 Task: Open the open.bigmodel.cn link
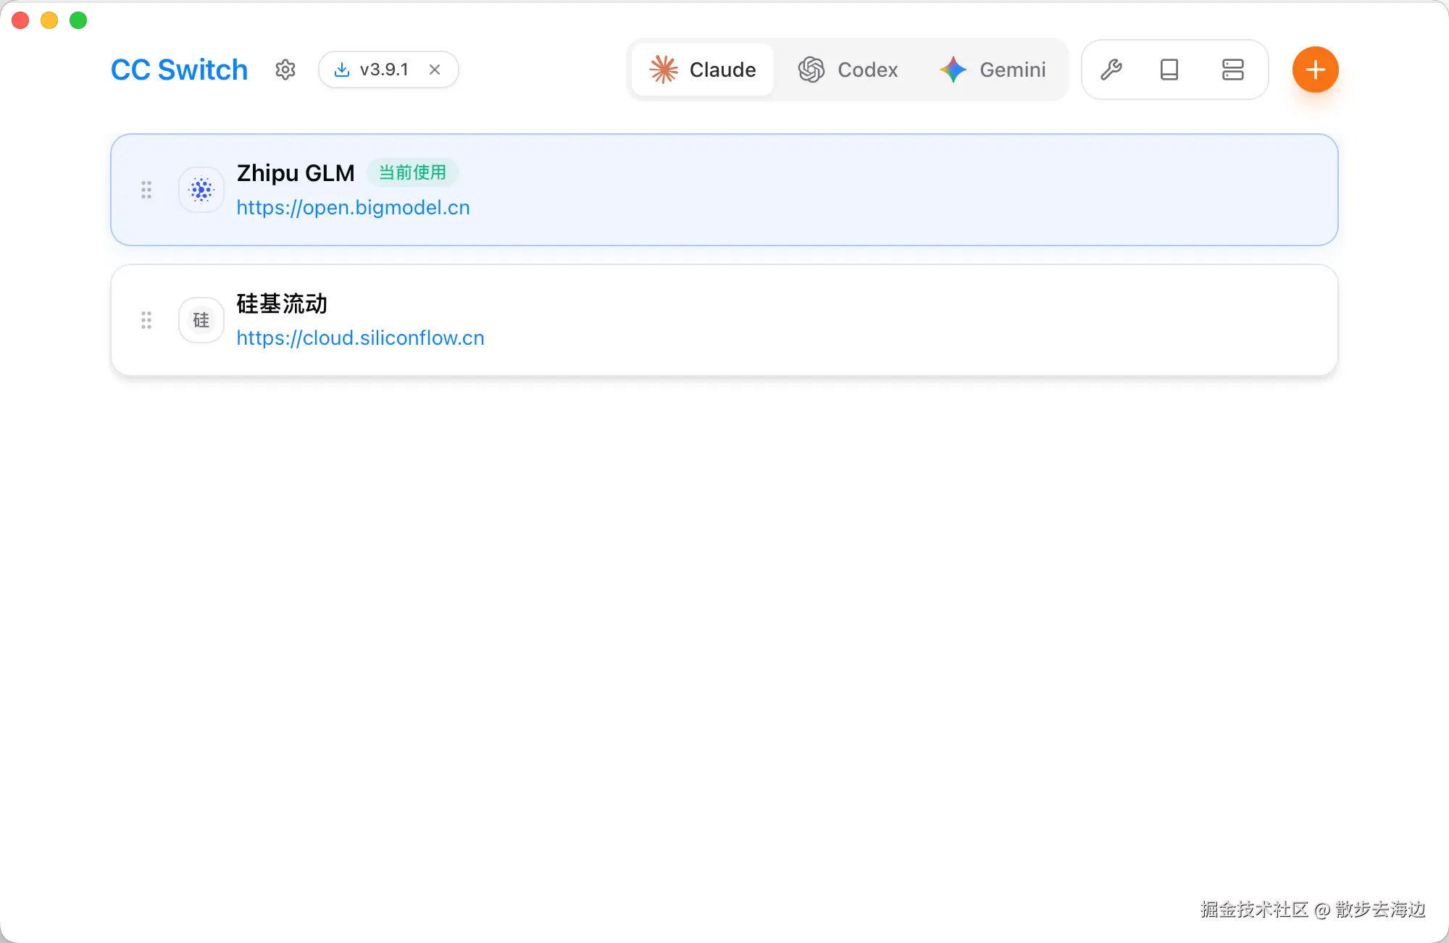click(353, 208)
